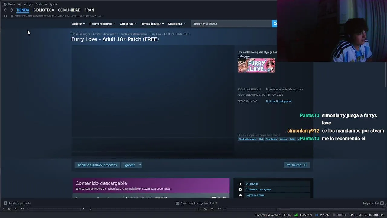387x218 pixels.
Task: Open the arrow dropdown next to Ignorar
Action: tap(140, 165)
